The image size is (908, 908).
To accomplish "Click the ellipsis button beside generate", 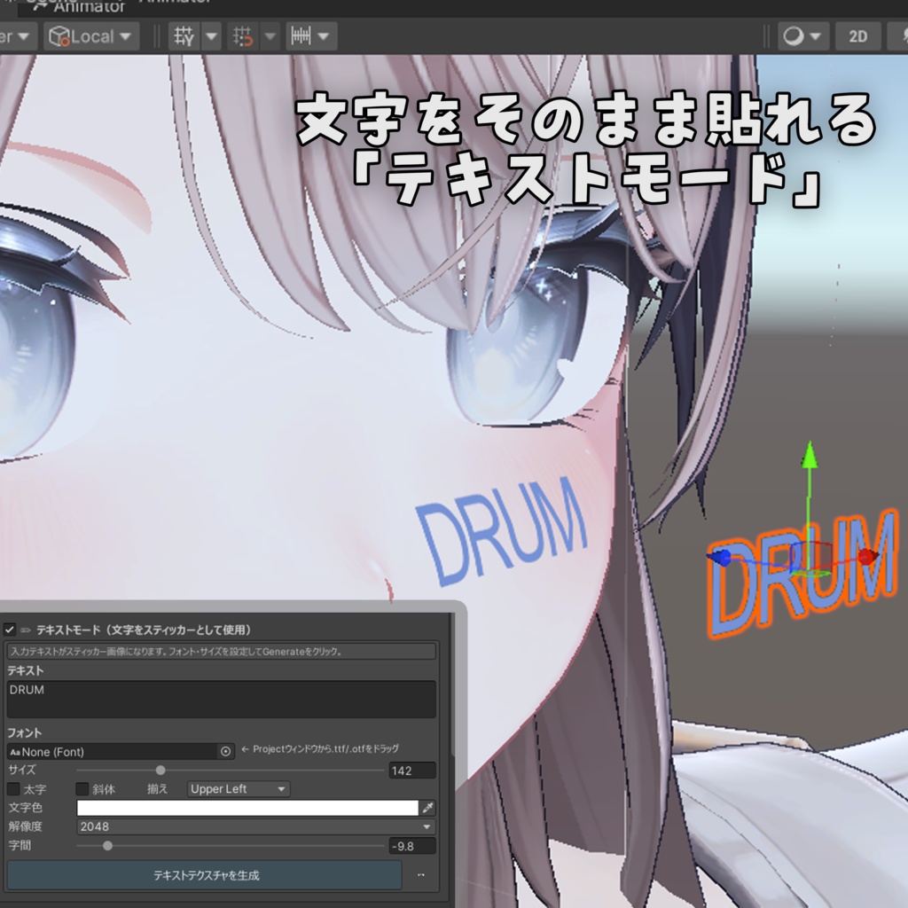I will pos(421,875).
